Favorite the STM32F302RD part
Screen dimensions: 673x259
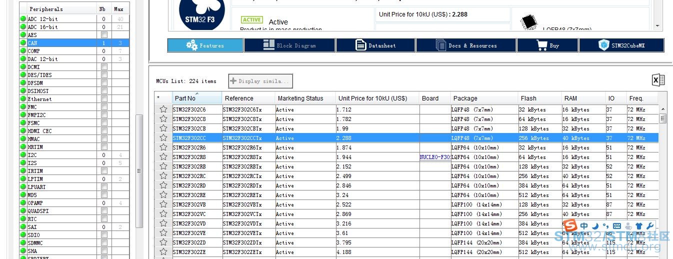point(163,185)
